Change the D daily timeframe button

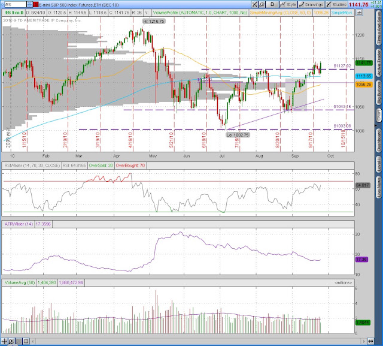coord(272,4)
